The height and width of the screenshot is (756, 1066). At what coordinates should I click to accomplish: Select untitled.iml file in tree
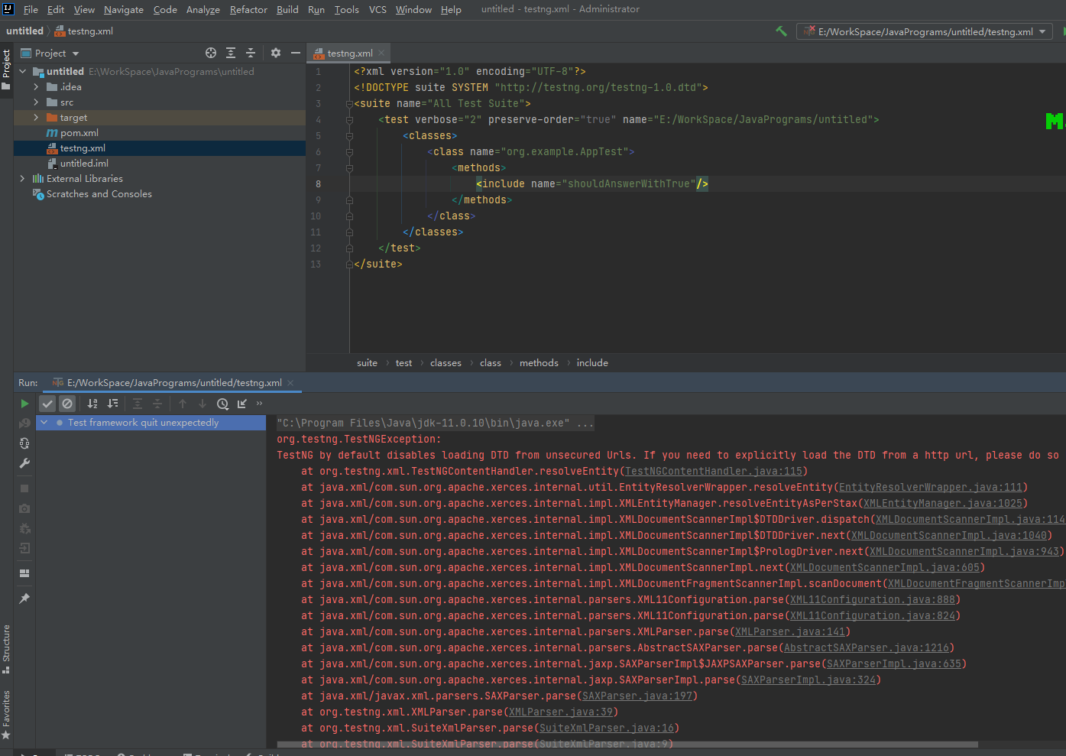[84, 164]
